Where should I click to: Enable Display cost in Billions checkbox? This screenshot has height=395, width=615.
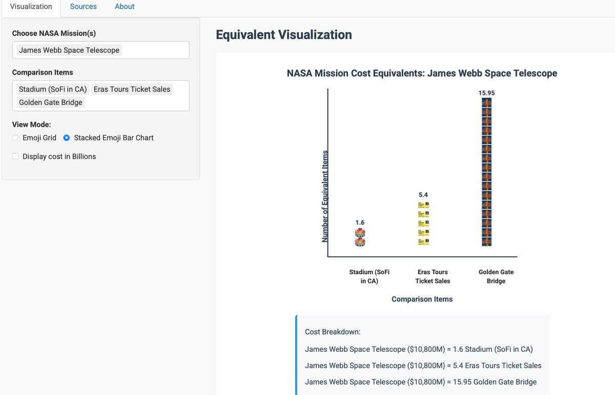coord(15,157)
